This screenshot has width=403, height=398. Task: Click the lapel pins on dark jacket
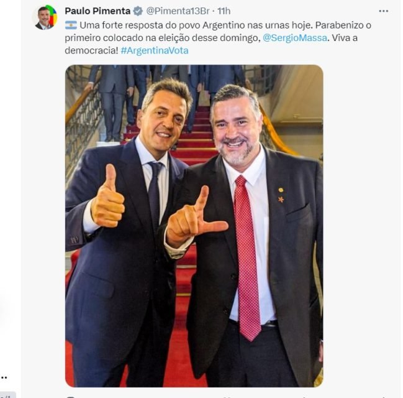[281, 195]
